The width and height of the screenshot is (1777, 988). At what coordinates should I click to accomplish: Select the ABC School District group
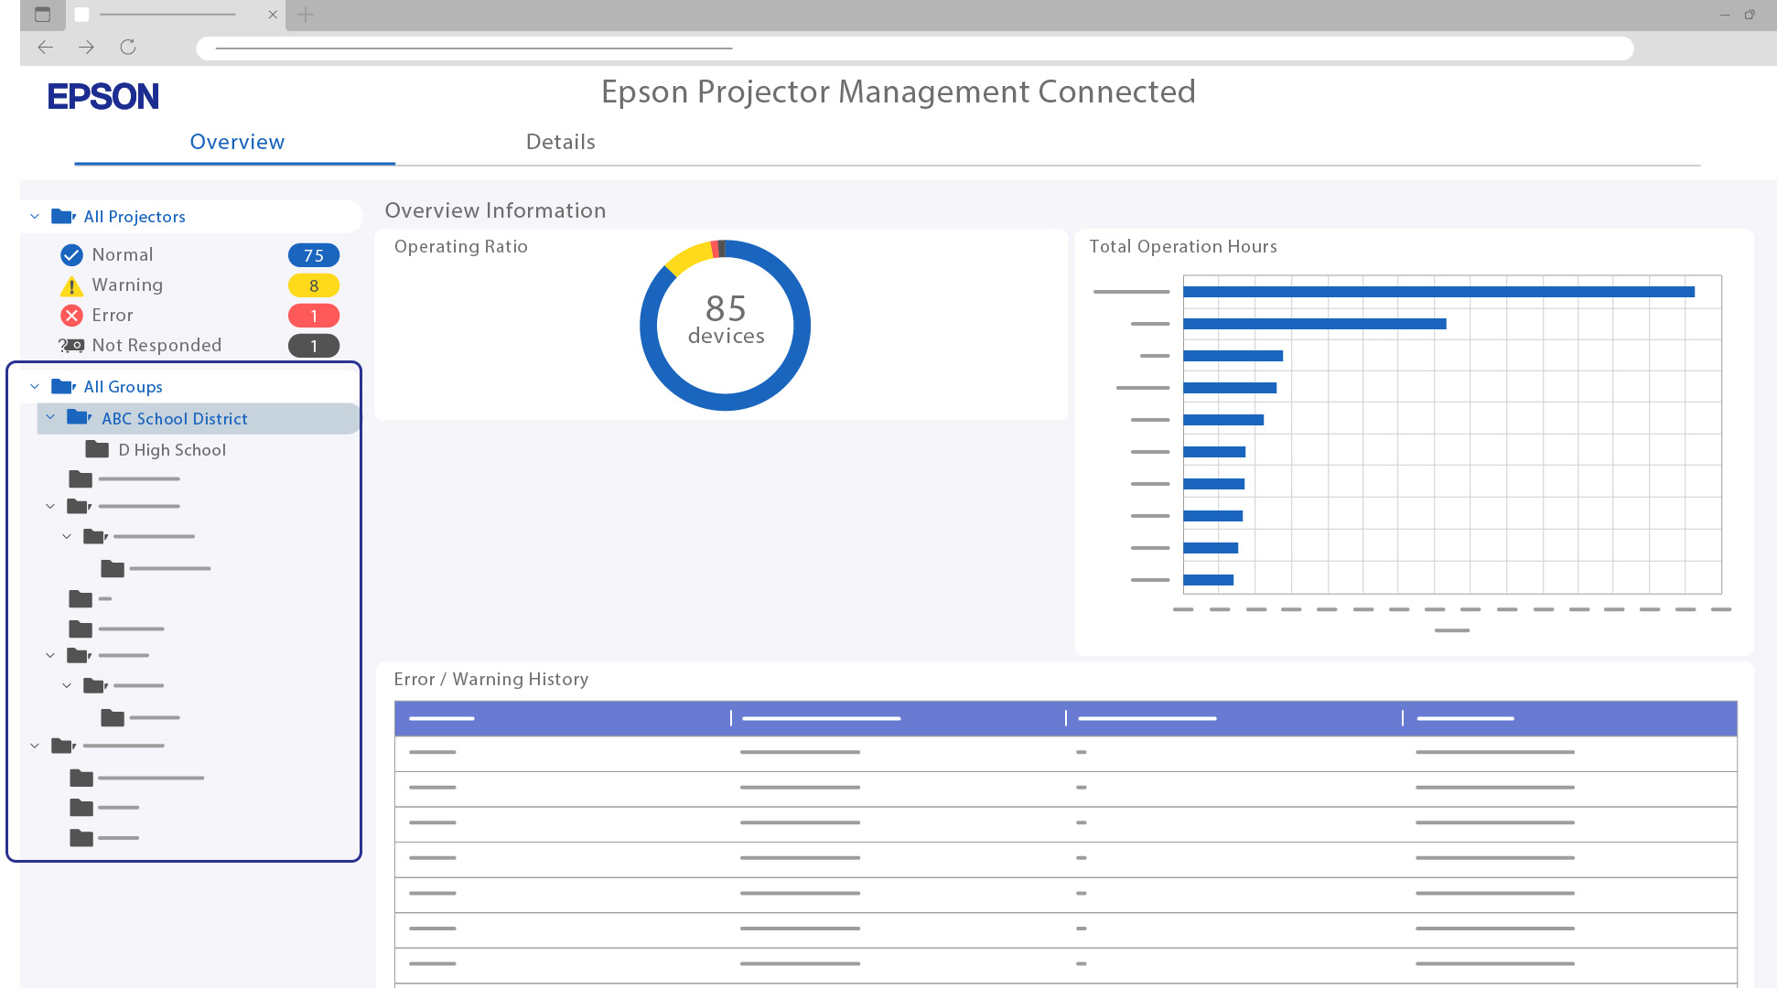pos(174,419)
